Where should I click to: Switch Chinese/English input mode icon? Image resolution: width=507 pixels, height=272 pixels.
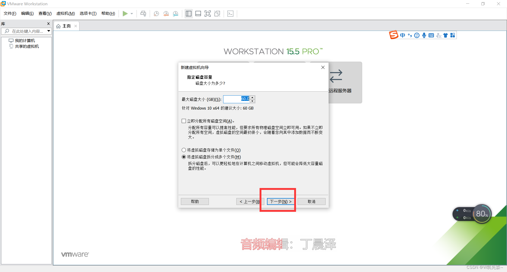point(403,35)
